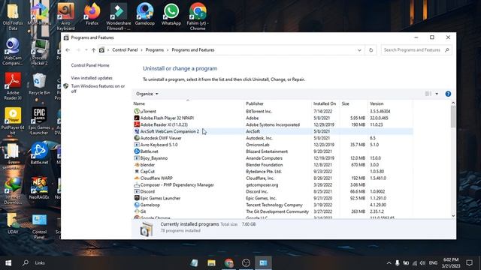Image resolution: width=481 pixels, height=270 pixels.
Task: Go back with the back arrow
Action: point(68,50)
